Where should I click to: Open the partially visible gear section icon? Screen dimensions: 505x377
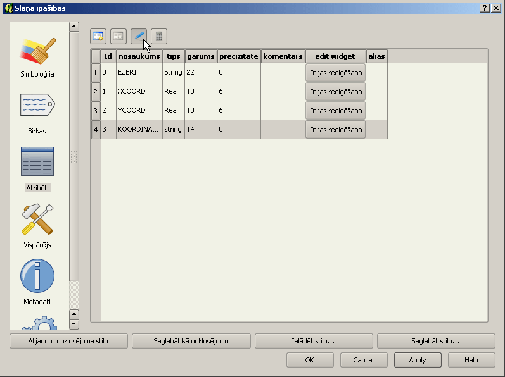coord(40,323)
